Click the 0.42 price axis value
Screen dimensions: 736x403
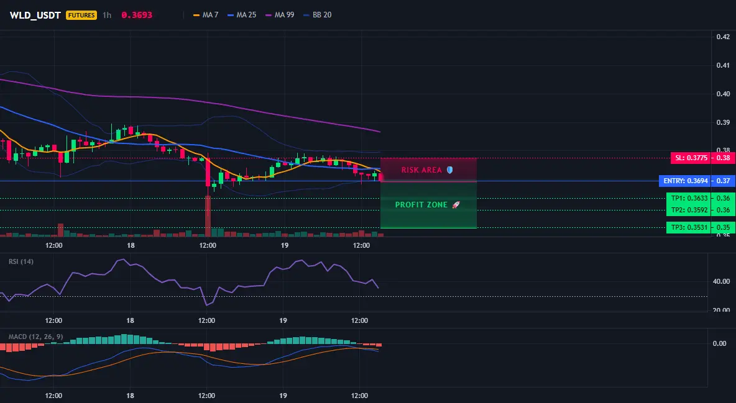(723, 37)
